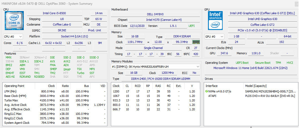Click the AVX-512 feature label

pos(82,61)
